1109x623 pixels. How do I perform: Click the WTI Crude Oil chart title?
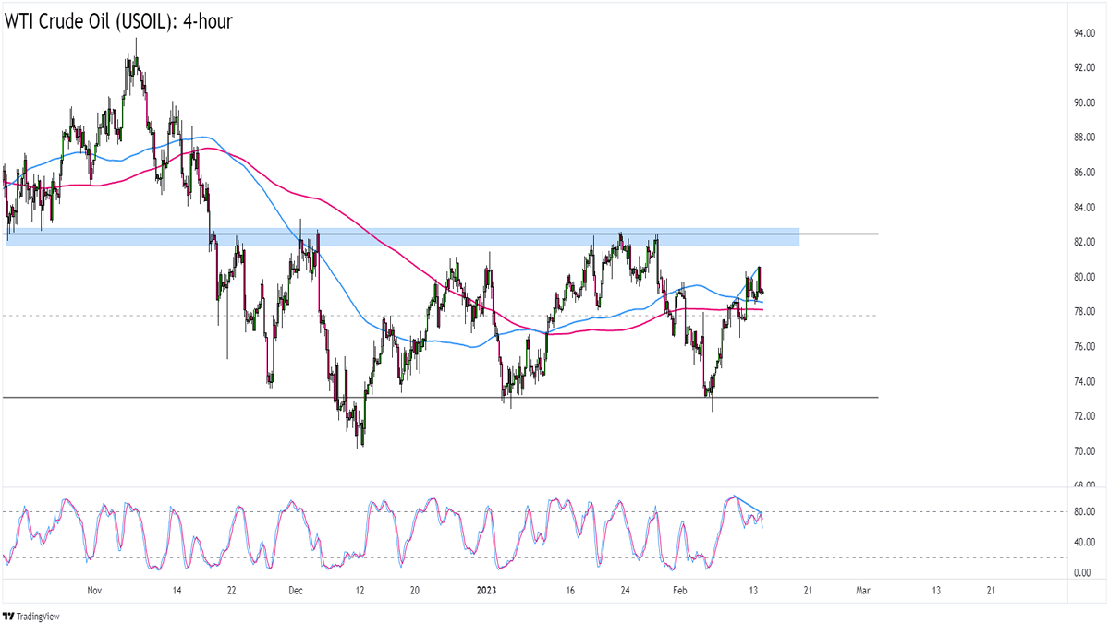[117, 20]
